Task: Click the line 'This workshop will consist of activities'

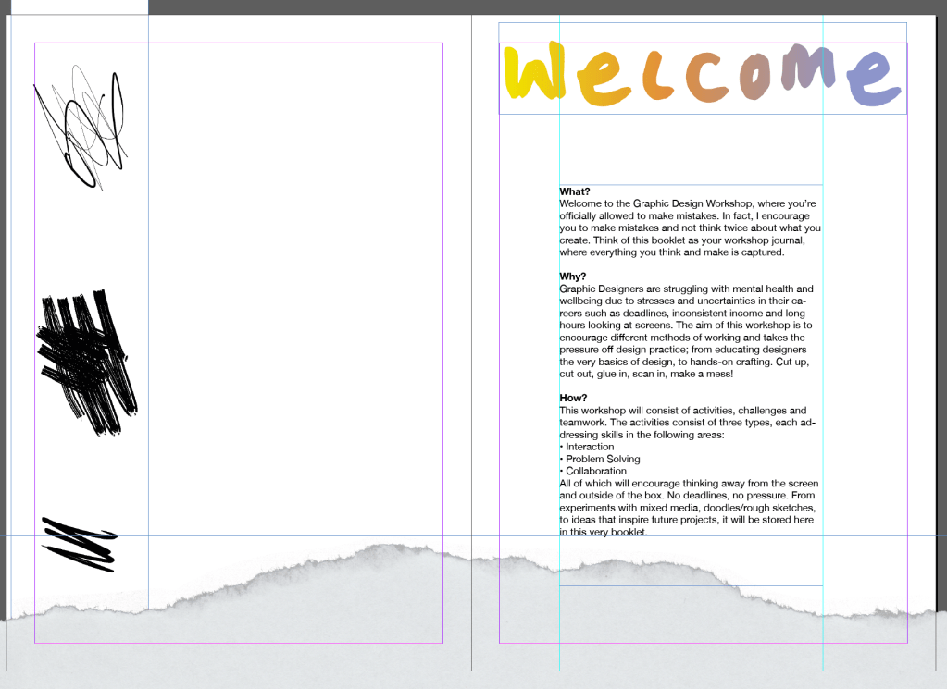Action: coord(682,411)
